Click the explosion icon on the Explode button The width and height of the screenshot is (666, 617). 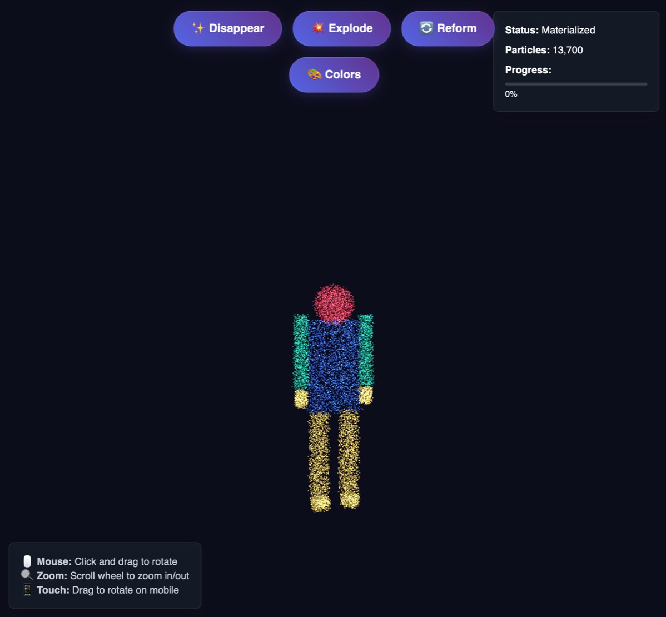pos(317,28)
